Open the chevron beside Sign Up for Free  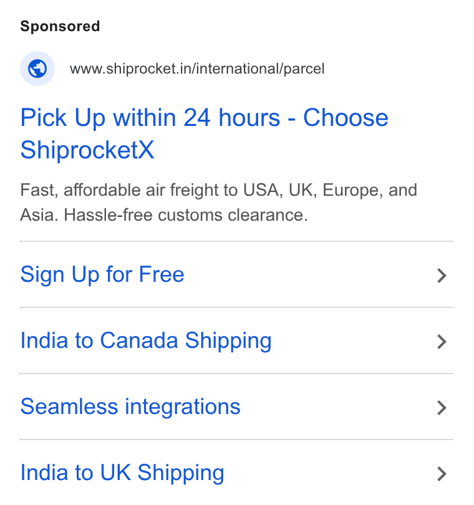pyautogui.click(x=442, y=276)
